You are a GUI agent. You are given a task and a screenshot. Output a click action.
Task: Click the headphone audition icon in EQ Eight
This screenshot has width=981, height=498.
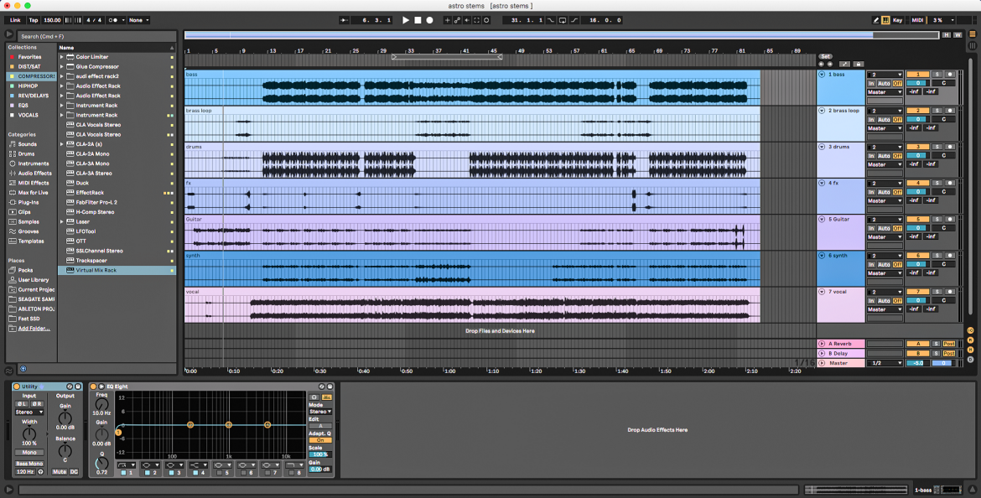tap(314, 397)
